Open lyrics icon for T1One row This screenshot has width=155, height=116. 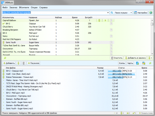coord(111,46)
